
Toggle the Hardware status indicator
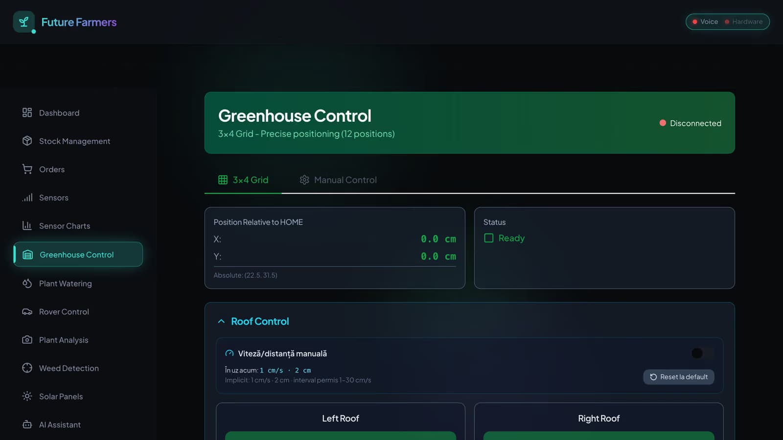click(x=743, y=22)
